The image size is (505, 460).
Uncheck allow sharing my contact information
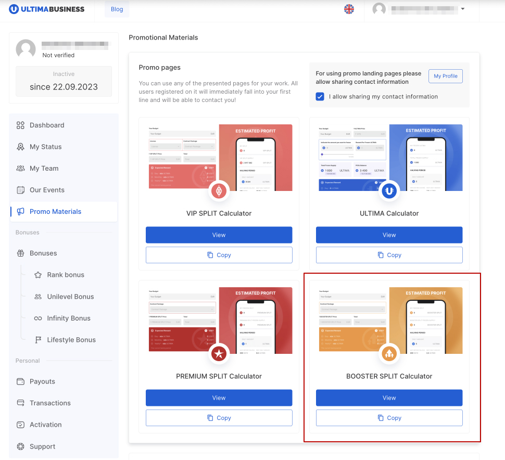click(x=320, y=97)
